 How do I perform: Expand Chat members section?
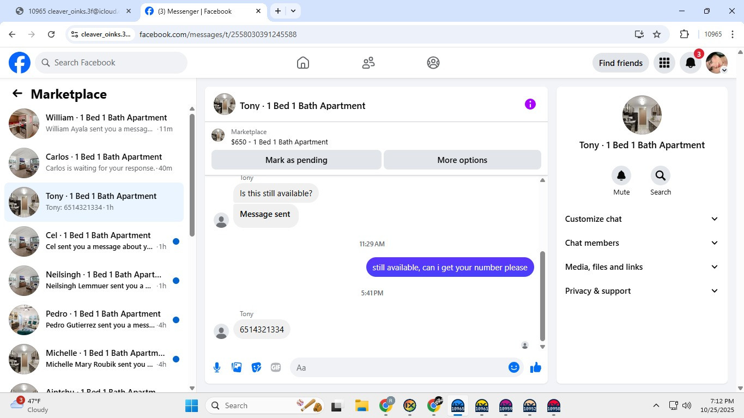point(642,243)
